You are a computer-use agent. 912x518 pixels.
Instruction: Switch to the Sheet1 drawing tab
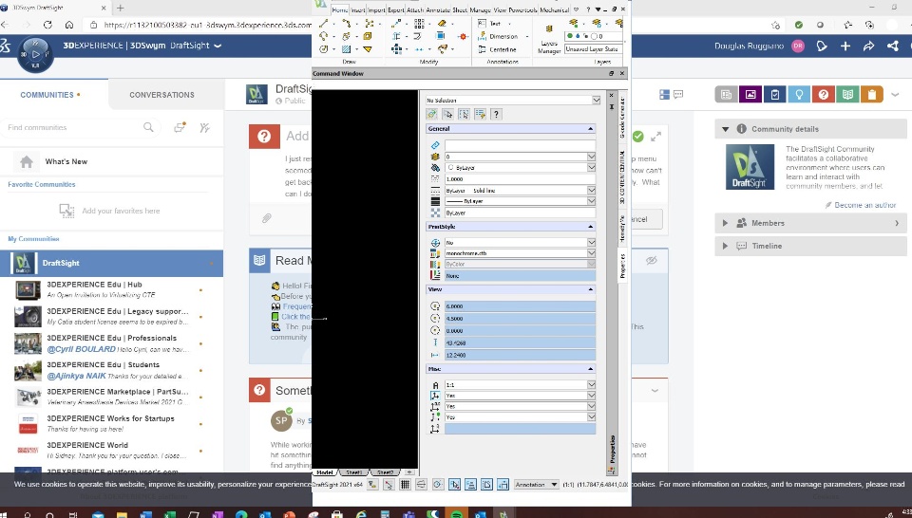(353, 472)
